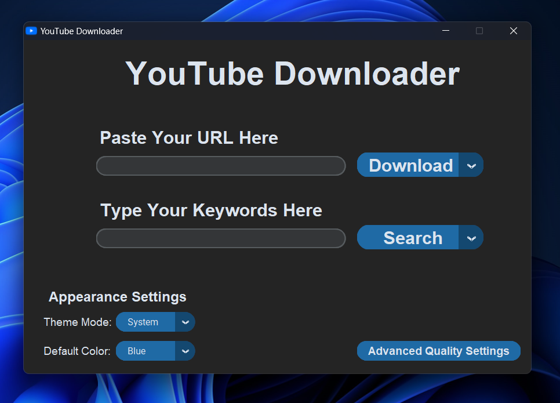The width and height of the screenshot is (560, 403).
Task: Open the Theme Mode System dropdown
Action: [155, 322]
